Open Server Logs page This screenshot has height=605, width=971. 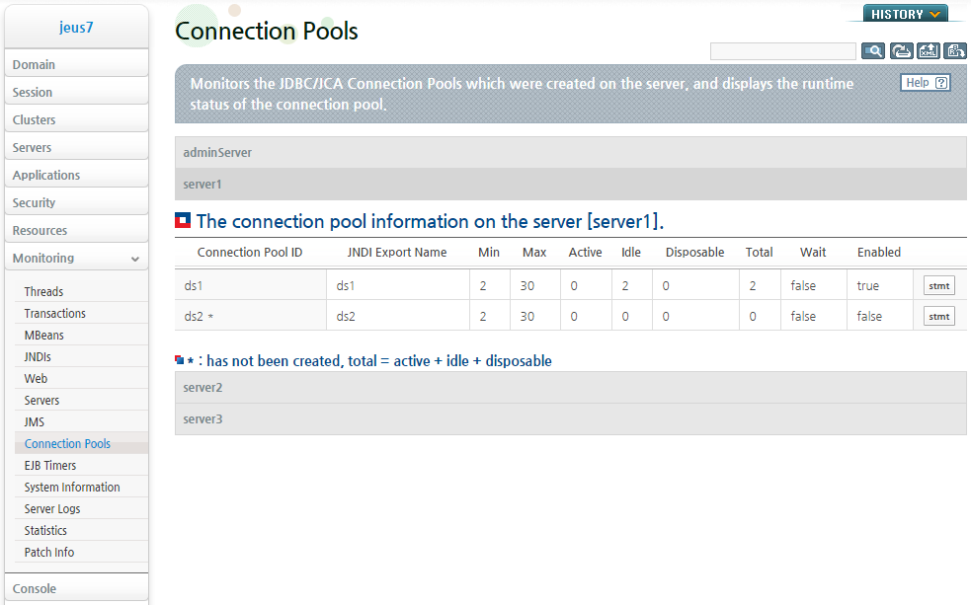pos(81,508)
